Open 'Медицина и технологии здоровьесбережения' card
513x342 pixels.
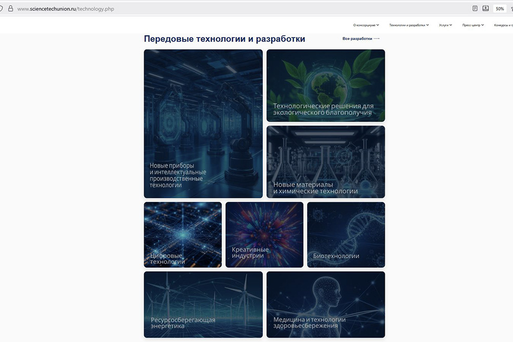pos(325,304)
